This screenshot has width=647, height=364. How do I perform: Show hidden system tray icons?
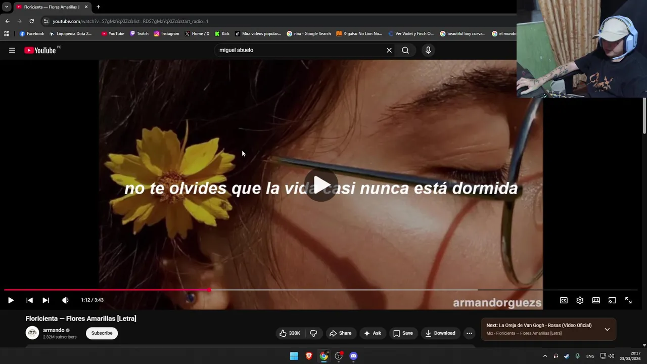coord(545,356)
